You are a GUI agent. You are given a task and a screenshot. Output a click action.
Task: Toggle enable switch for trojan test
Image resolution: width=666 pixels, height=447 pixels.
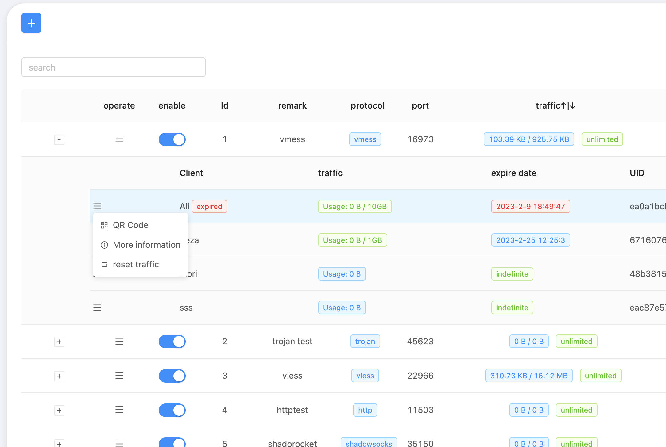[172, 342]
